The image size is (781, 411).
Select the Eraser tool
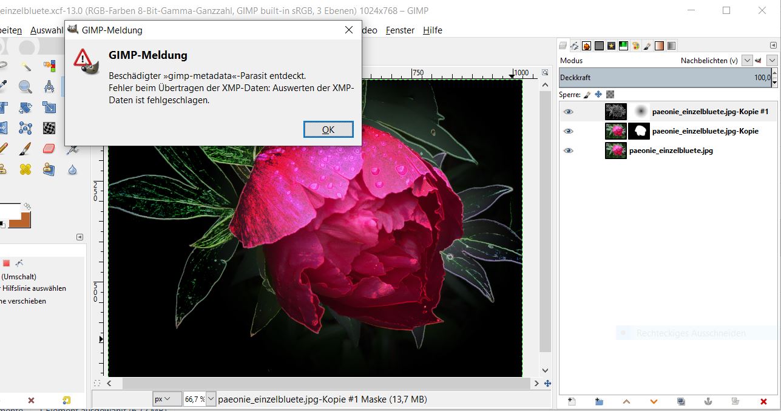pos(49,149)
